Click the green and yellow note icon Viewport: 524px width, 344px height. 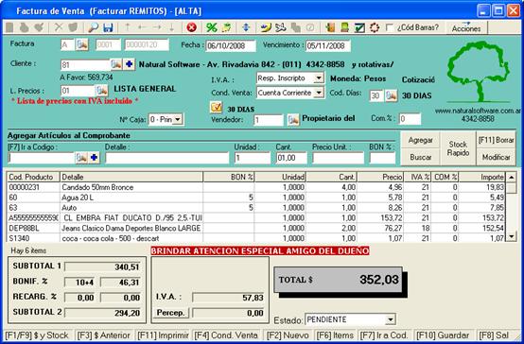tap(227, 27)
